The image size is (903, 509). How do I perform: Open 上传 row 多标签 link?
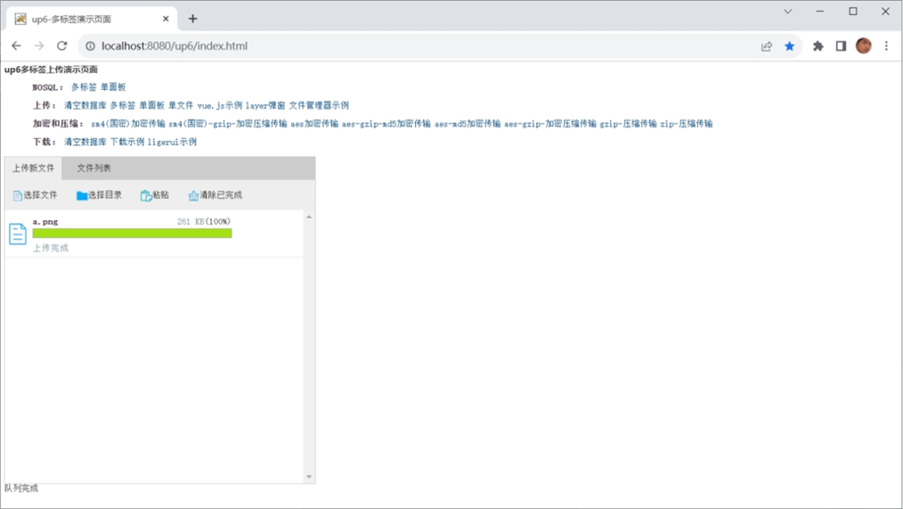[123, 105]
